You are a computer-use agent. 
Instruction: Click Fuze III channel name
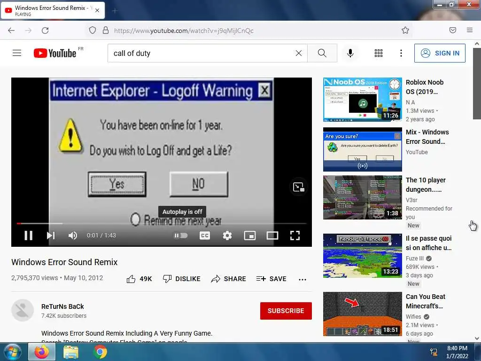coord(414,259)
